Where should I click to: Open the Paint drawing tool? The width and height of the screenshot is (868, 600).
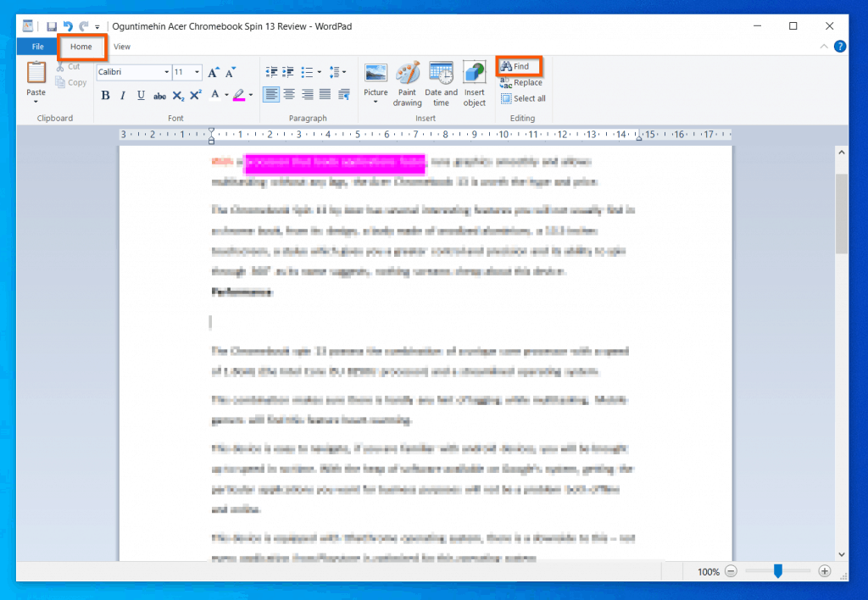[x=407, y=81]
